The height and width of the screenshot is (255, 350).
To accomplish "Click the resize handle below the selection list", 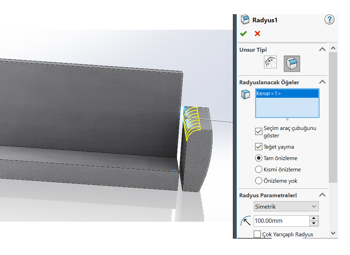I will point(287,119).
